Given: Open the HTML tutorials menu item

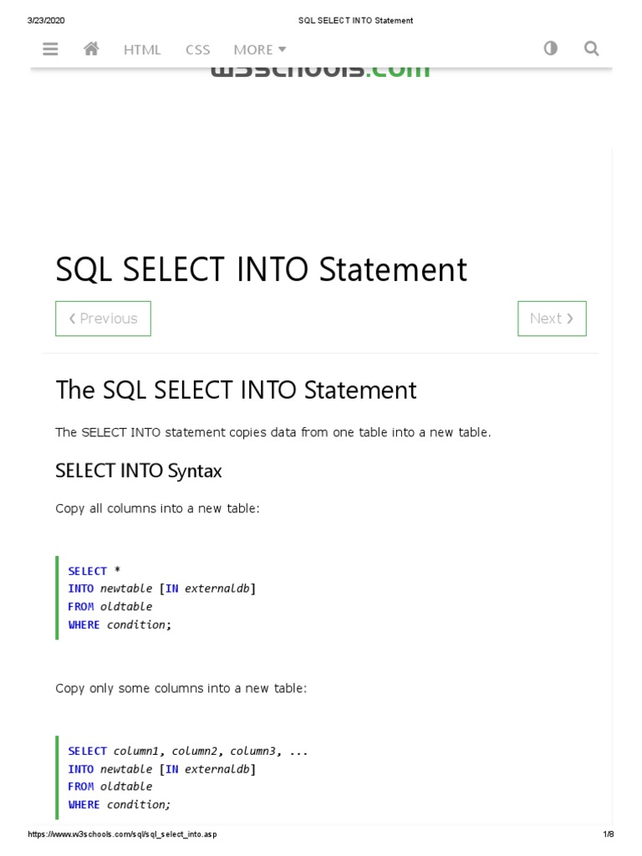Looking at the screenshot, I should point(142,49).
